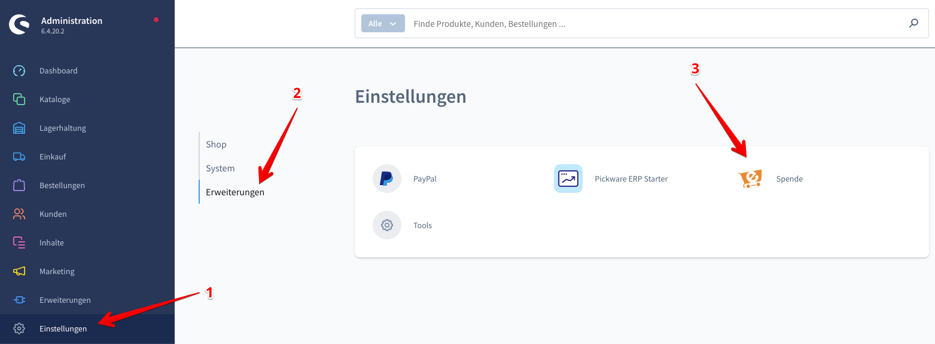935x344 pixels.
Task: Click the Erweiterungen plug icon in sidebar
Action: pos(19,300)
